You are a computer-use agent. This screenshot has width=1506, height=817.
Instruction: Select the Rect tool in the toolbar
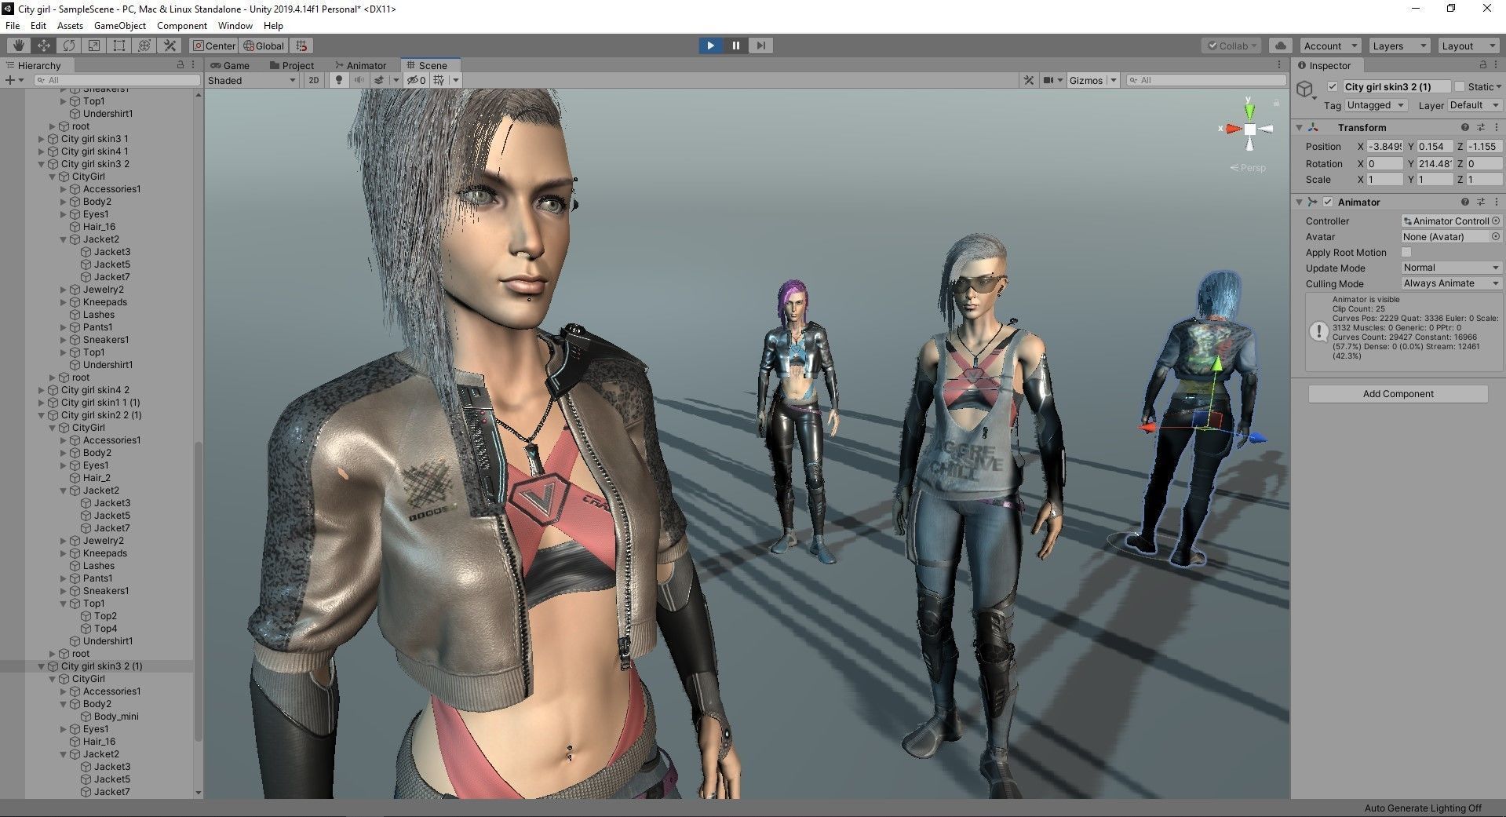pyautogui.click(x=119, y=46)
